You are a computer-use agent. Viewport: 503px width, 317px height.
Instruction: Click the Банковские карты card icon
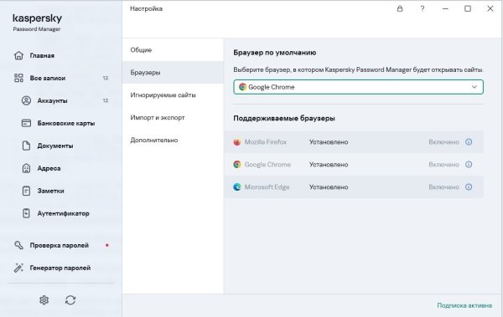[x=26, y=123]
